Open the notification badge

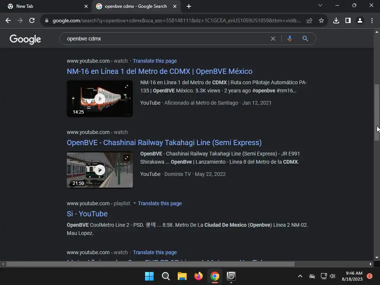(x=370, y=276)
